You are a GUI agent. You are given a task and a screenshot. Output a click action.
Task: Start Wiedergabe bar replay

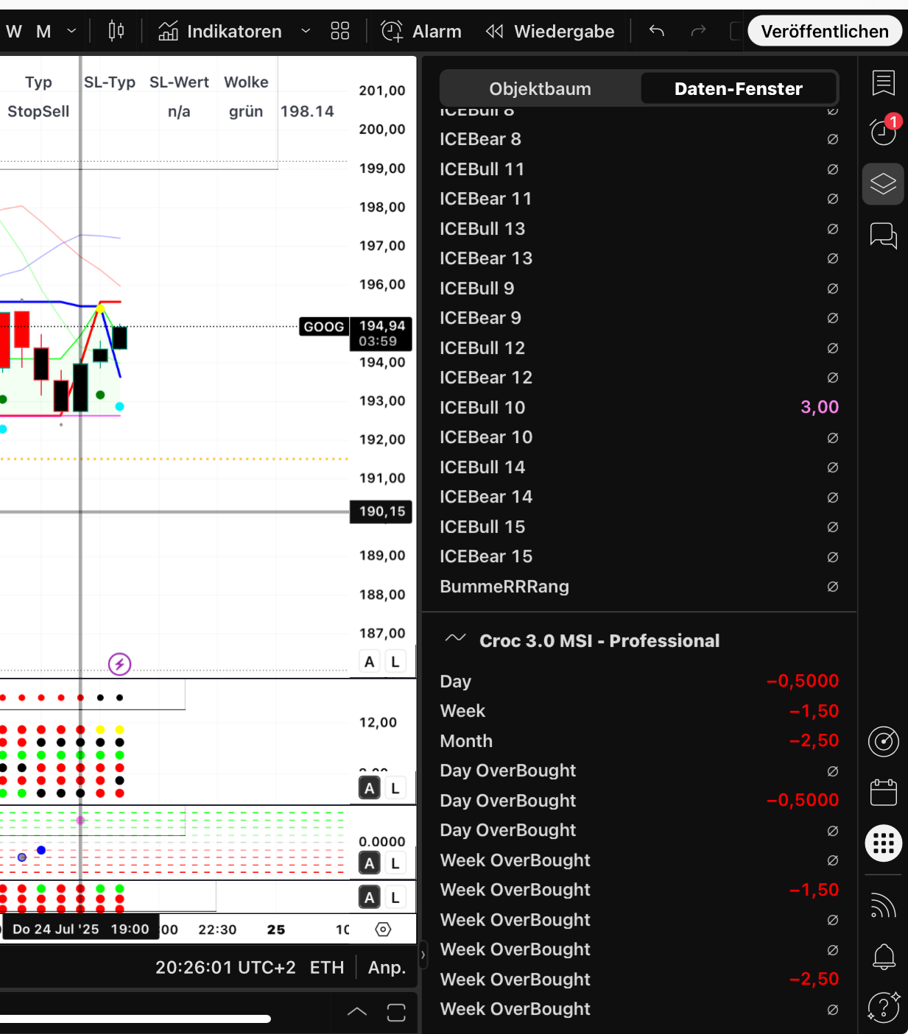[x=550, y=32]
